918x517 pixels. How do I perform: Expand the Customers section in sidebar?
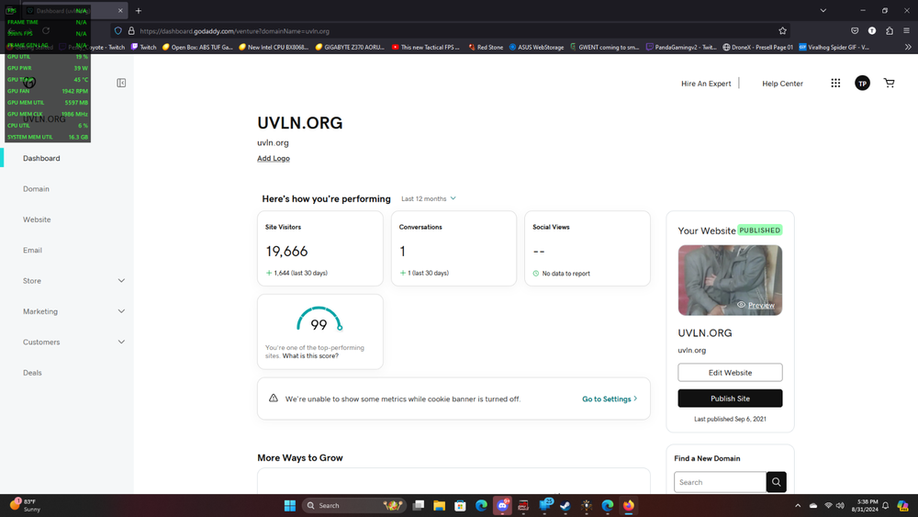[x=121, y=342]
